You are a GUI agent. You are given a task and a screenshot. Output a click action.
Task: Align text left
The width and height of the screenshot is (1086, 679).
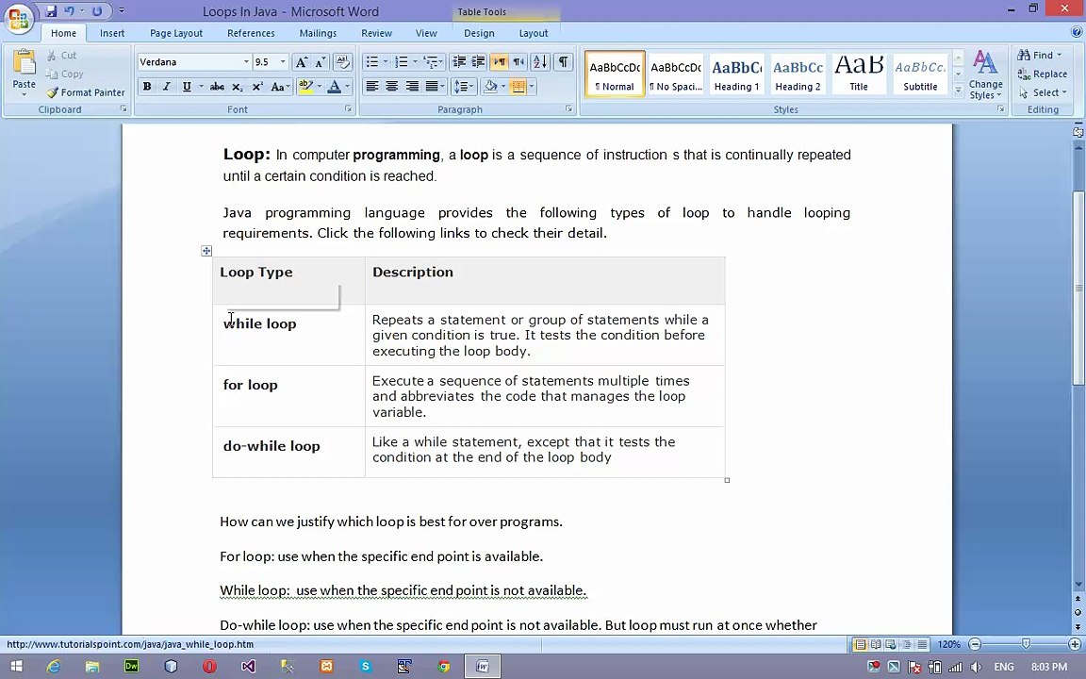[x=372, y=87]
